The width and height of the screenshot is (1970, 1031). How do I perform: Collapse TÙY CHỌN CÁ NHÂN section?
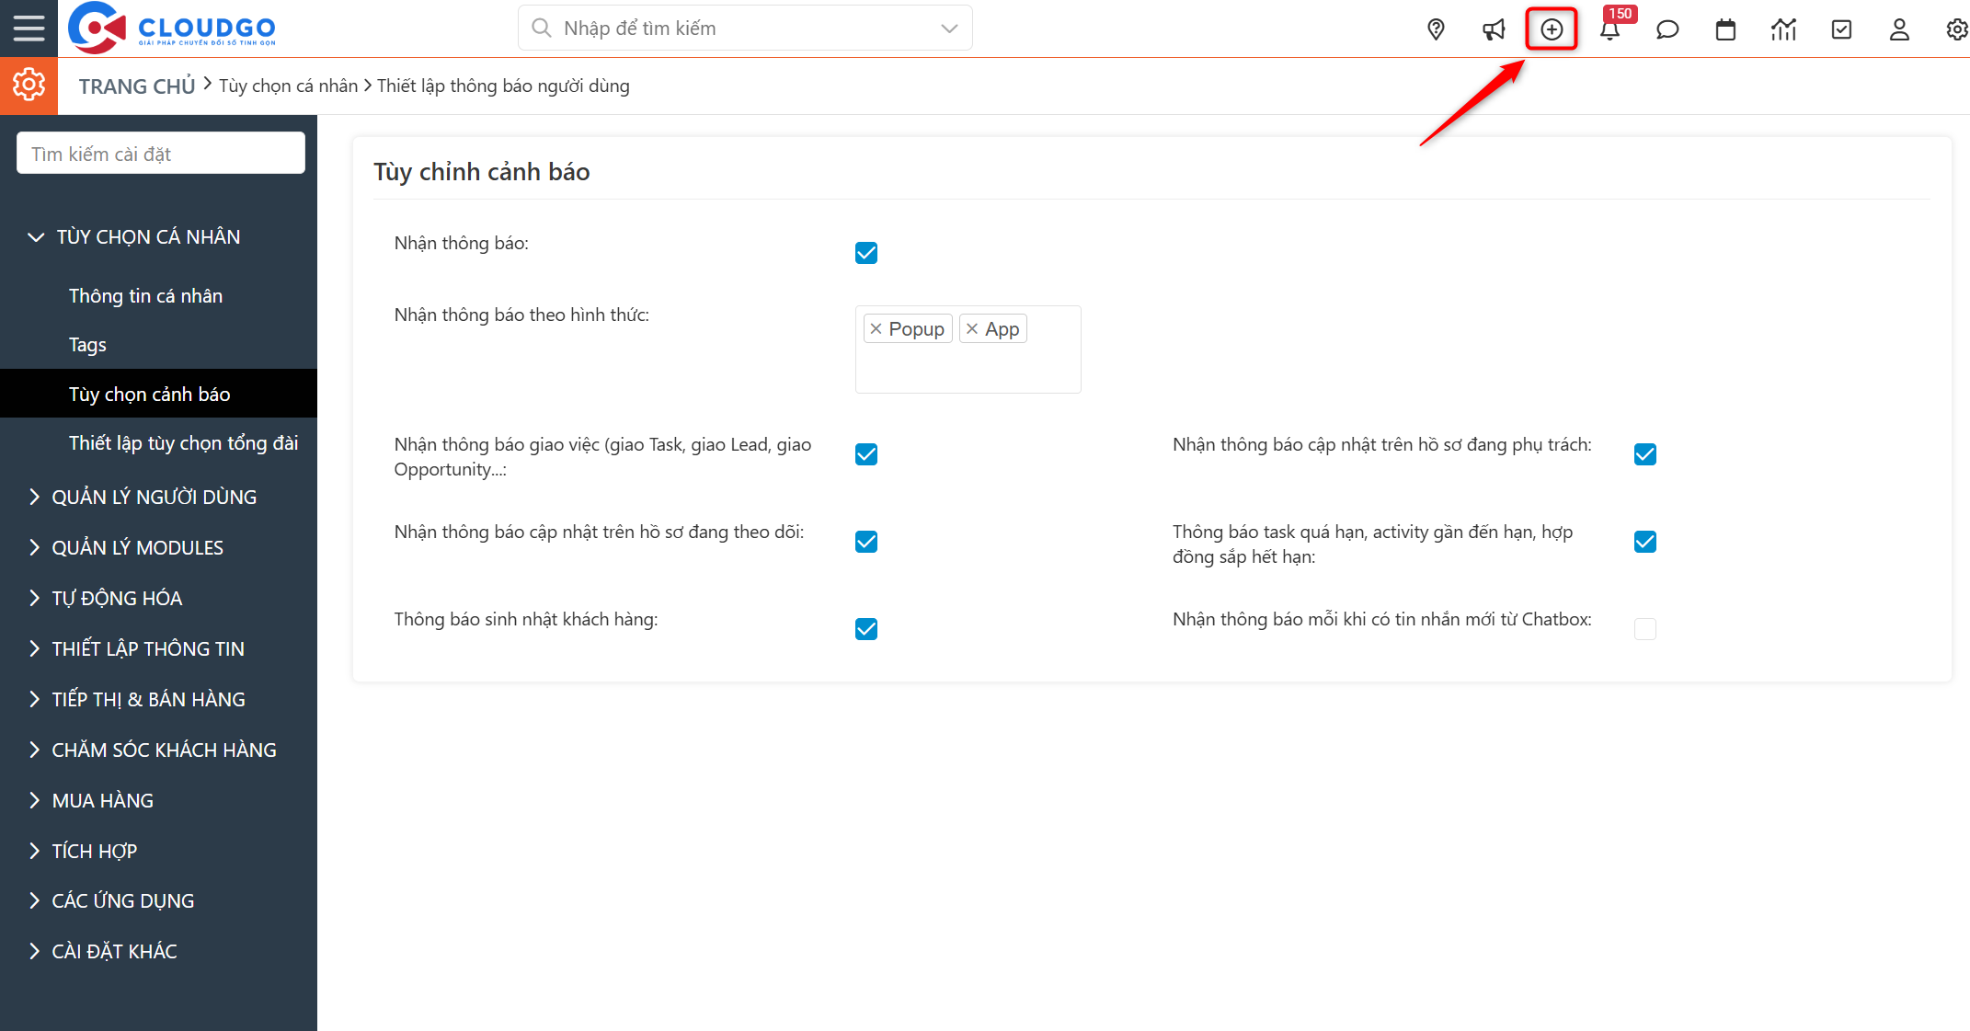(x=147, y=236)
